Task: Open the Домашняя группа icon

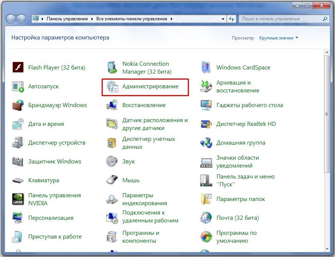Action: (206, 143)
